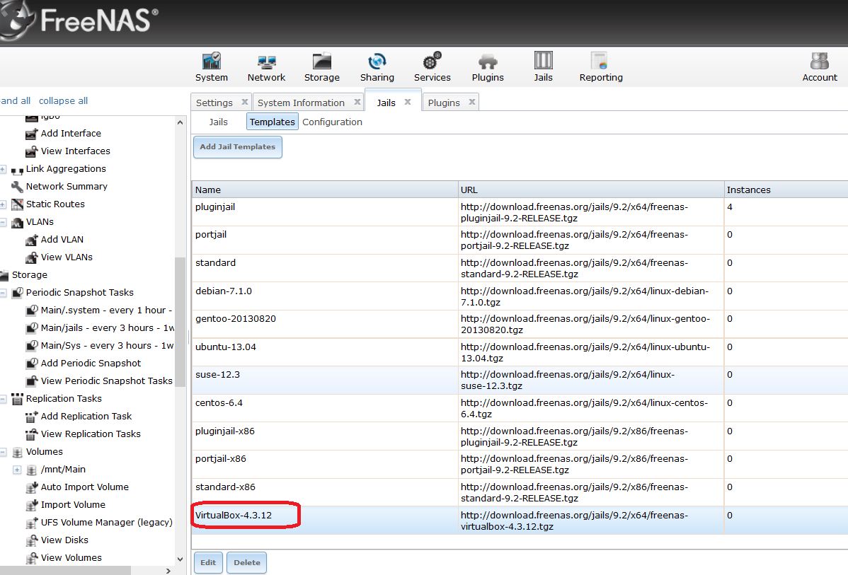Select the Templates sub-tab
This screenshot has height=575, width=848.
pos(272,122)
